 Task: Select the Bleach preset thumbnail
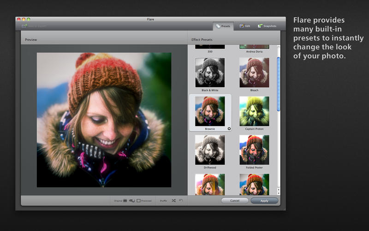point(254,73)
